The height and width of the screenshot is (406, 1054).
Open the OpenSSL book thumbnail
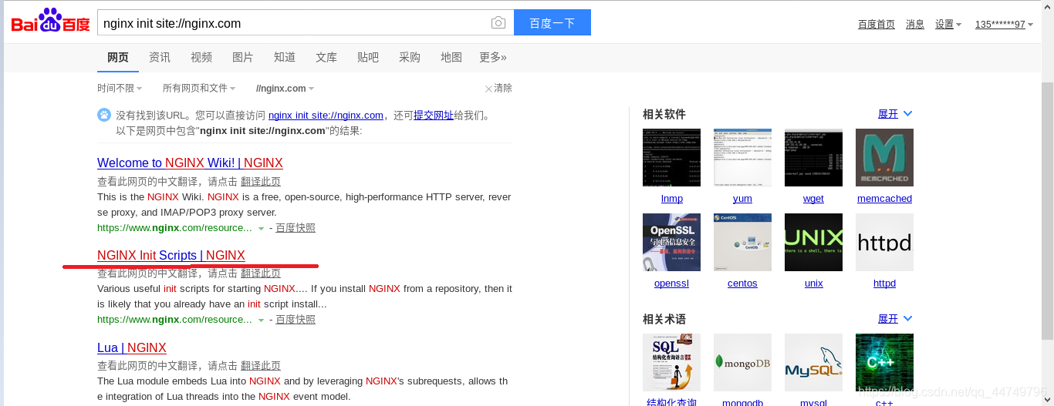[x=671, y=242]
